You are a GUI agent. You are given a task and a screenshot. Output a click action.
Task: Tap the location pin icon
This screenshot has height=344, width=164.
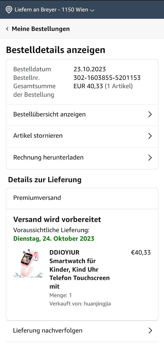pos(9,10)
